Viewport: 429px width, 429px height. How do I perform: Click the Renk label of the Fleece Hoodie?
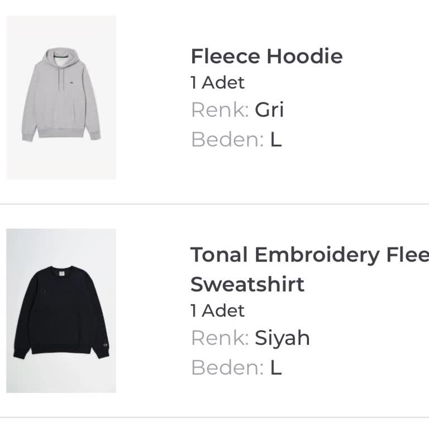220,110
